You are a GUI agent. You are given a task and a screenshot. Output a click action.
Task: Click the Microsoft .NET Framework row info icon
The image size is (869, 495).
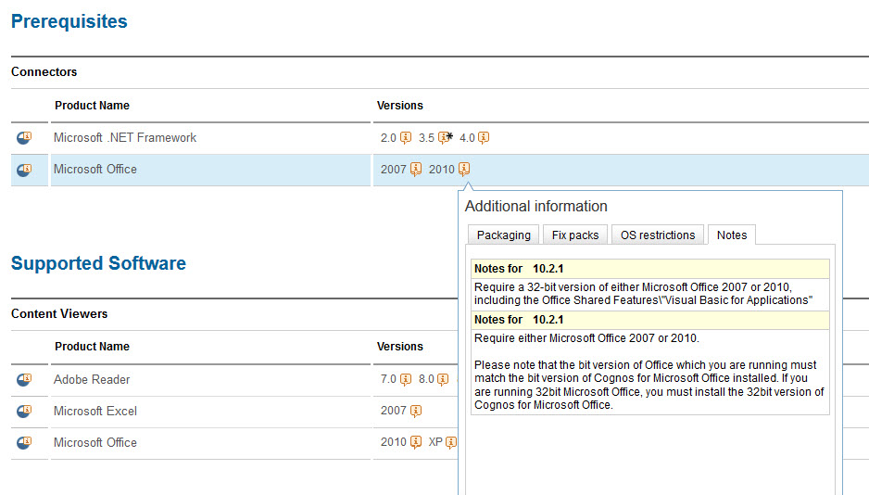click(24, 137)
